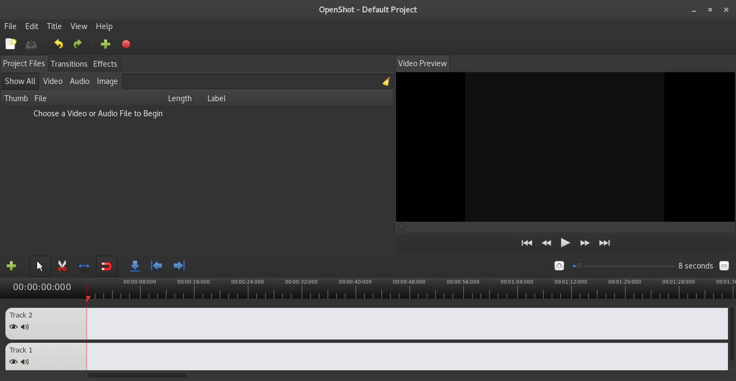
Task: Jump to previous marker
Action: pyautogui.click(x=157, y=266)
